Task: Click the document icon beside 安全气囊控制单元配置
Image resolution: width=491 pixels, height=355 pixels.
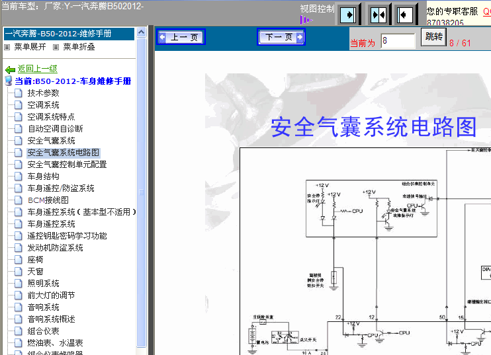Action: 19,164
